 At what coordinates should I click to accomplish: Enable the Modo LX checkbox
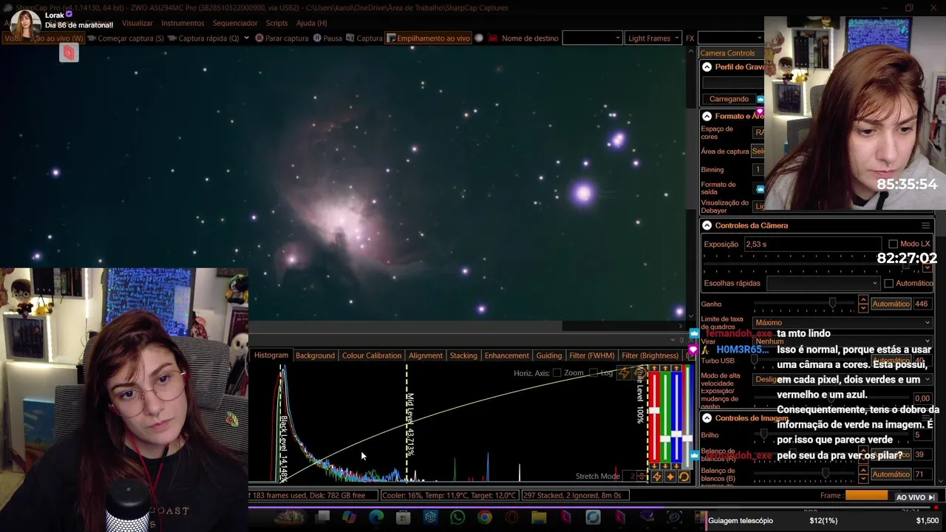(893, 244)
